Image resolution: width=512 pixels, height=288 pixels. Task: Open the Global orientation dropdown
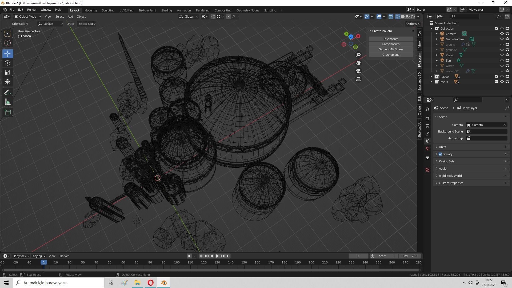[189, 17]
